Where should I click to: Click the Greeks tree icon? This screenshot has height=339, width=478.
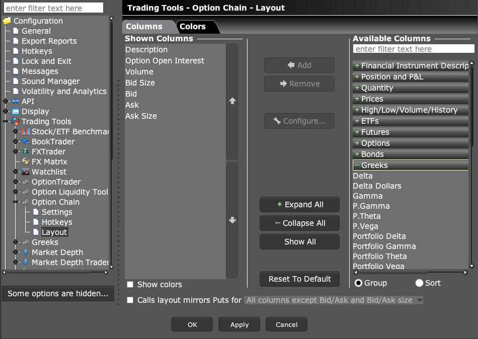26,242
